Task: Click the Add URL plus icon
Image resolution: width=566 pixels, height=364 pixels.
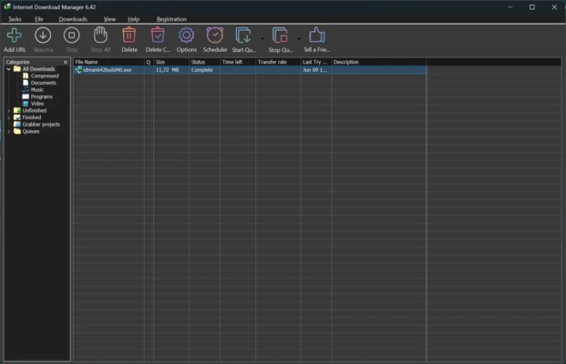Action: click(15, 35)
